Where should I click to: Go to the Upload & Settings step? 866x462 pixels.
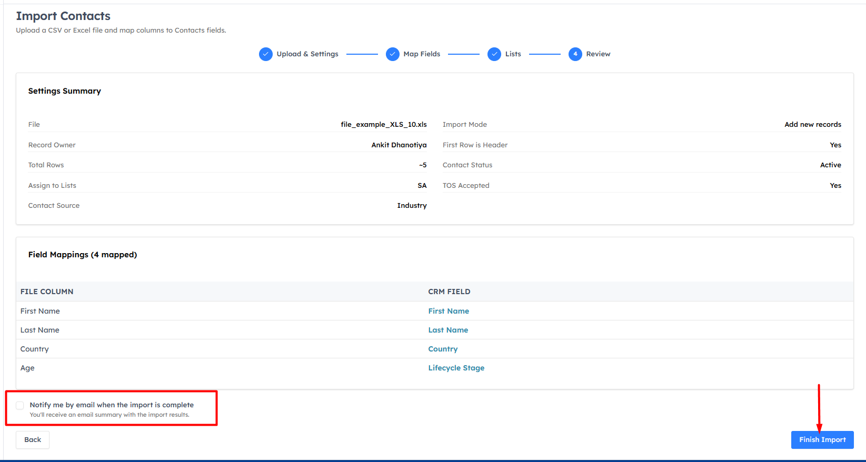307,54
